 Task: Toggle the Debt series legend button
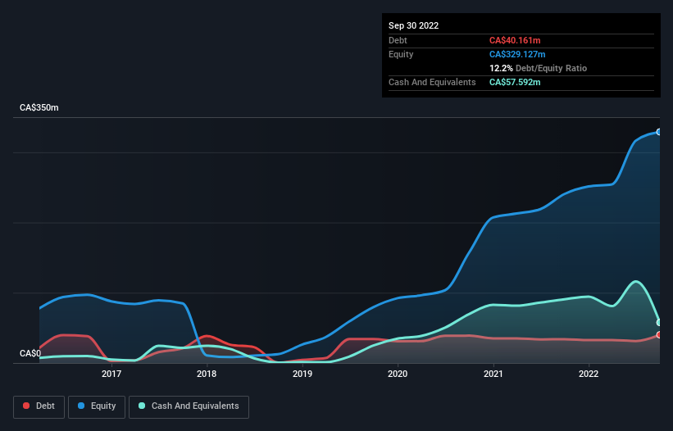39,406
